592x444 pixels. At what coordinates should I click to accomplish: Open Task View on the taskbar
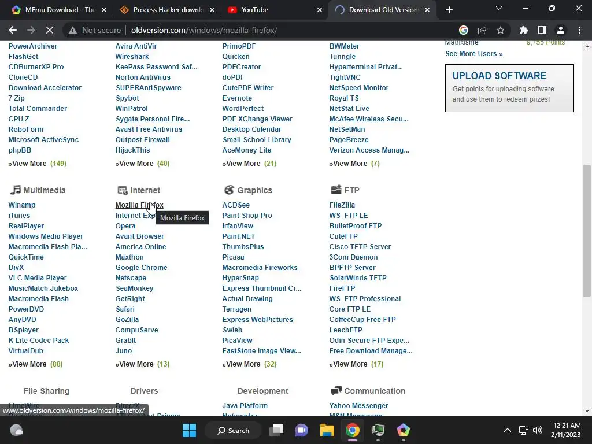click(x=276, y=430)
